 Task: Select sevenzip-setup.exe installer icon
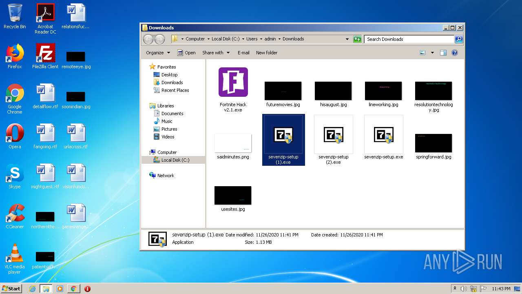[383, 135]
